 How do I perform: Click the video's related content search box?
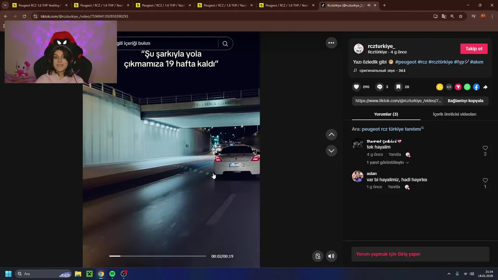pyautogui.click(x=167, y=44)
